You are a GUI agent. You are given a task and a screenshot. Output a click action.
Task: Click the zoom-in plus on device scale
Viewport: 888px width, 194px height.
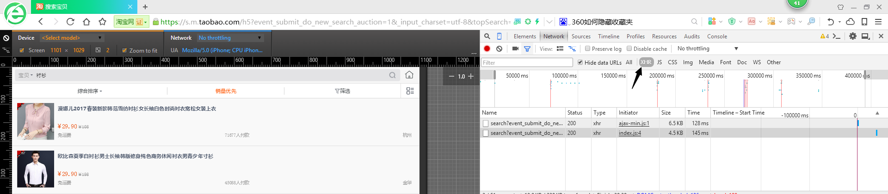tap(471, 76)
